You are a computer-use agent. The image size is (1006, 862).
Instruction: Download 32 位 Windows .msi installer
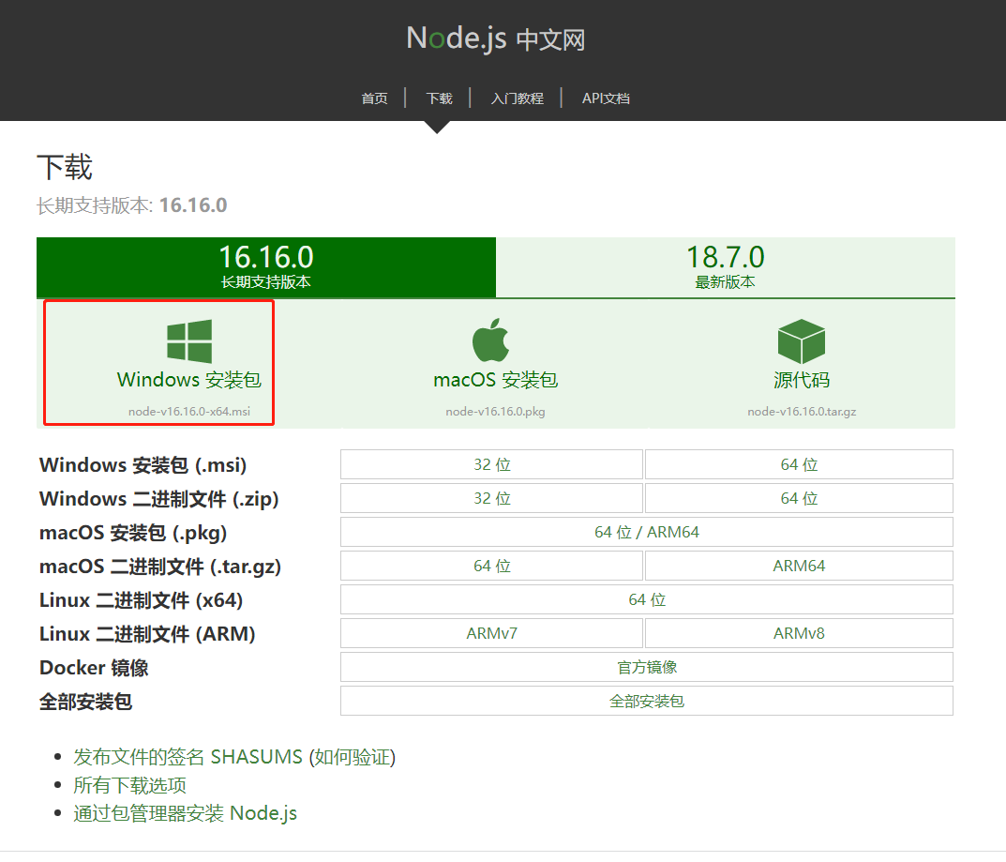click(x=491, y=464)
